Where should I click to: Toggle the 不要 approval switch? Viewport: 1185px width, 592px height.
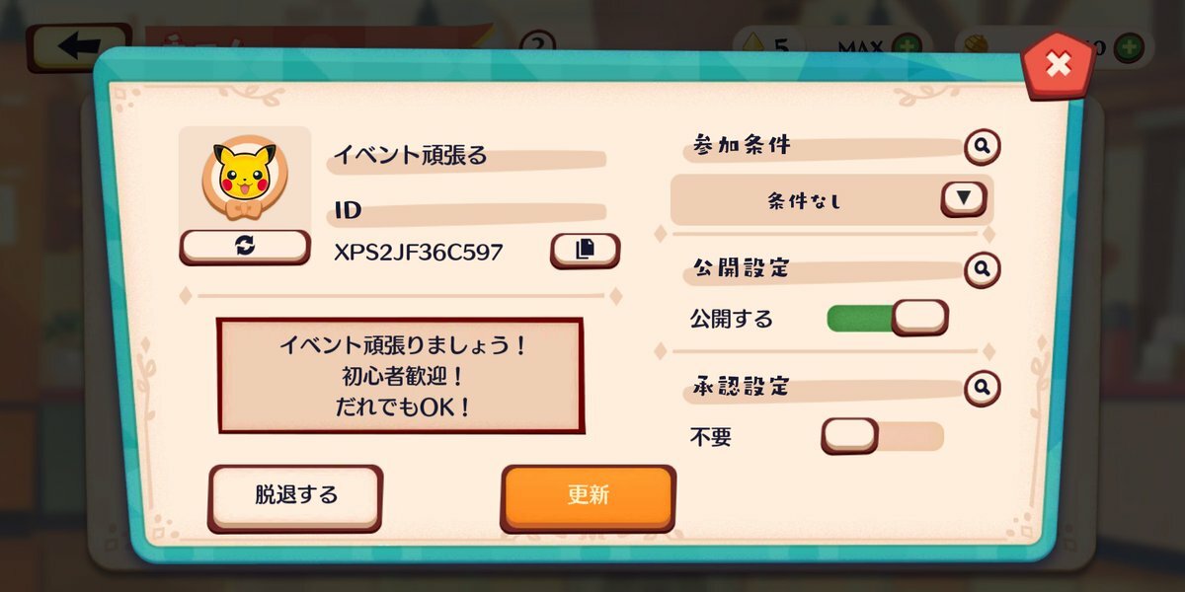883,436
